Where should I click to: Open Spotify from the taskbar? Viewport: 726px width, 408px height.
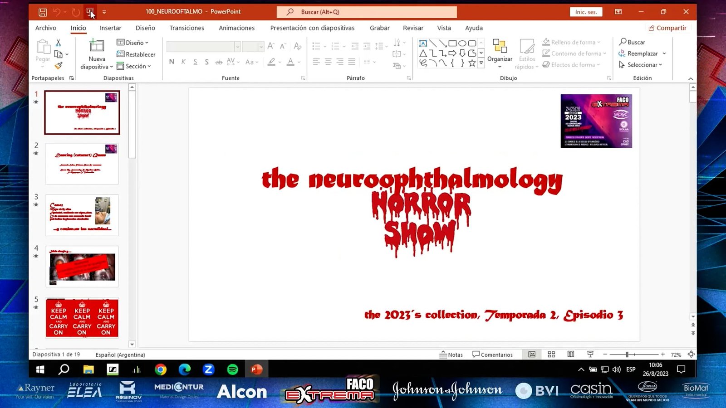(232, 369)
